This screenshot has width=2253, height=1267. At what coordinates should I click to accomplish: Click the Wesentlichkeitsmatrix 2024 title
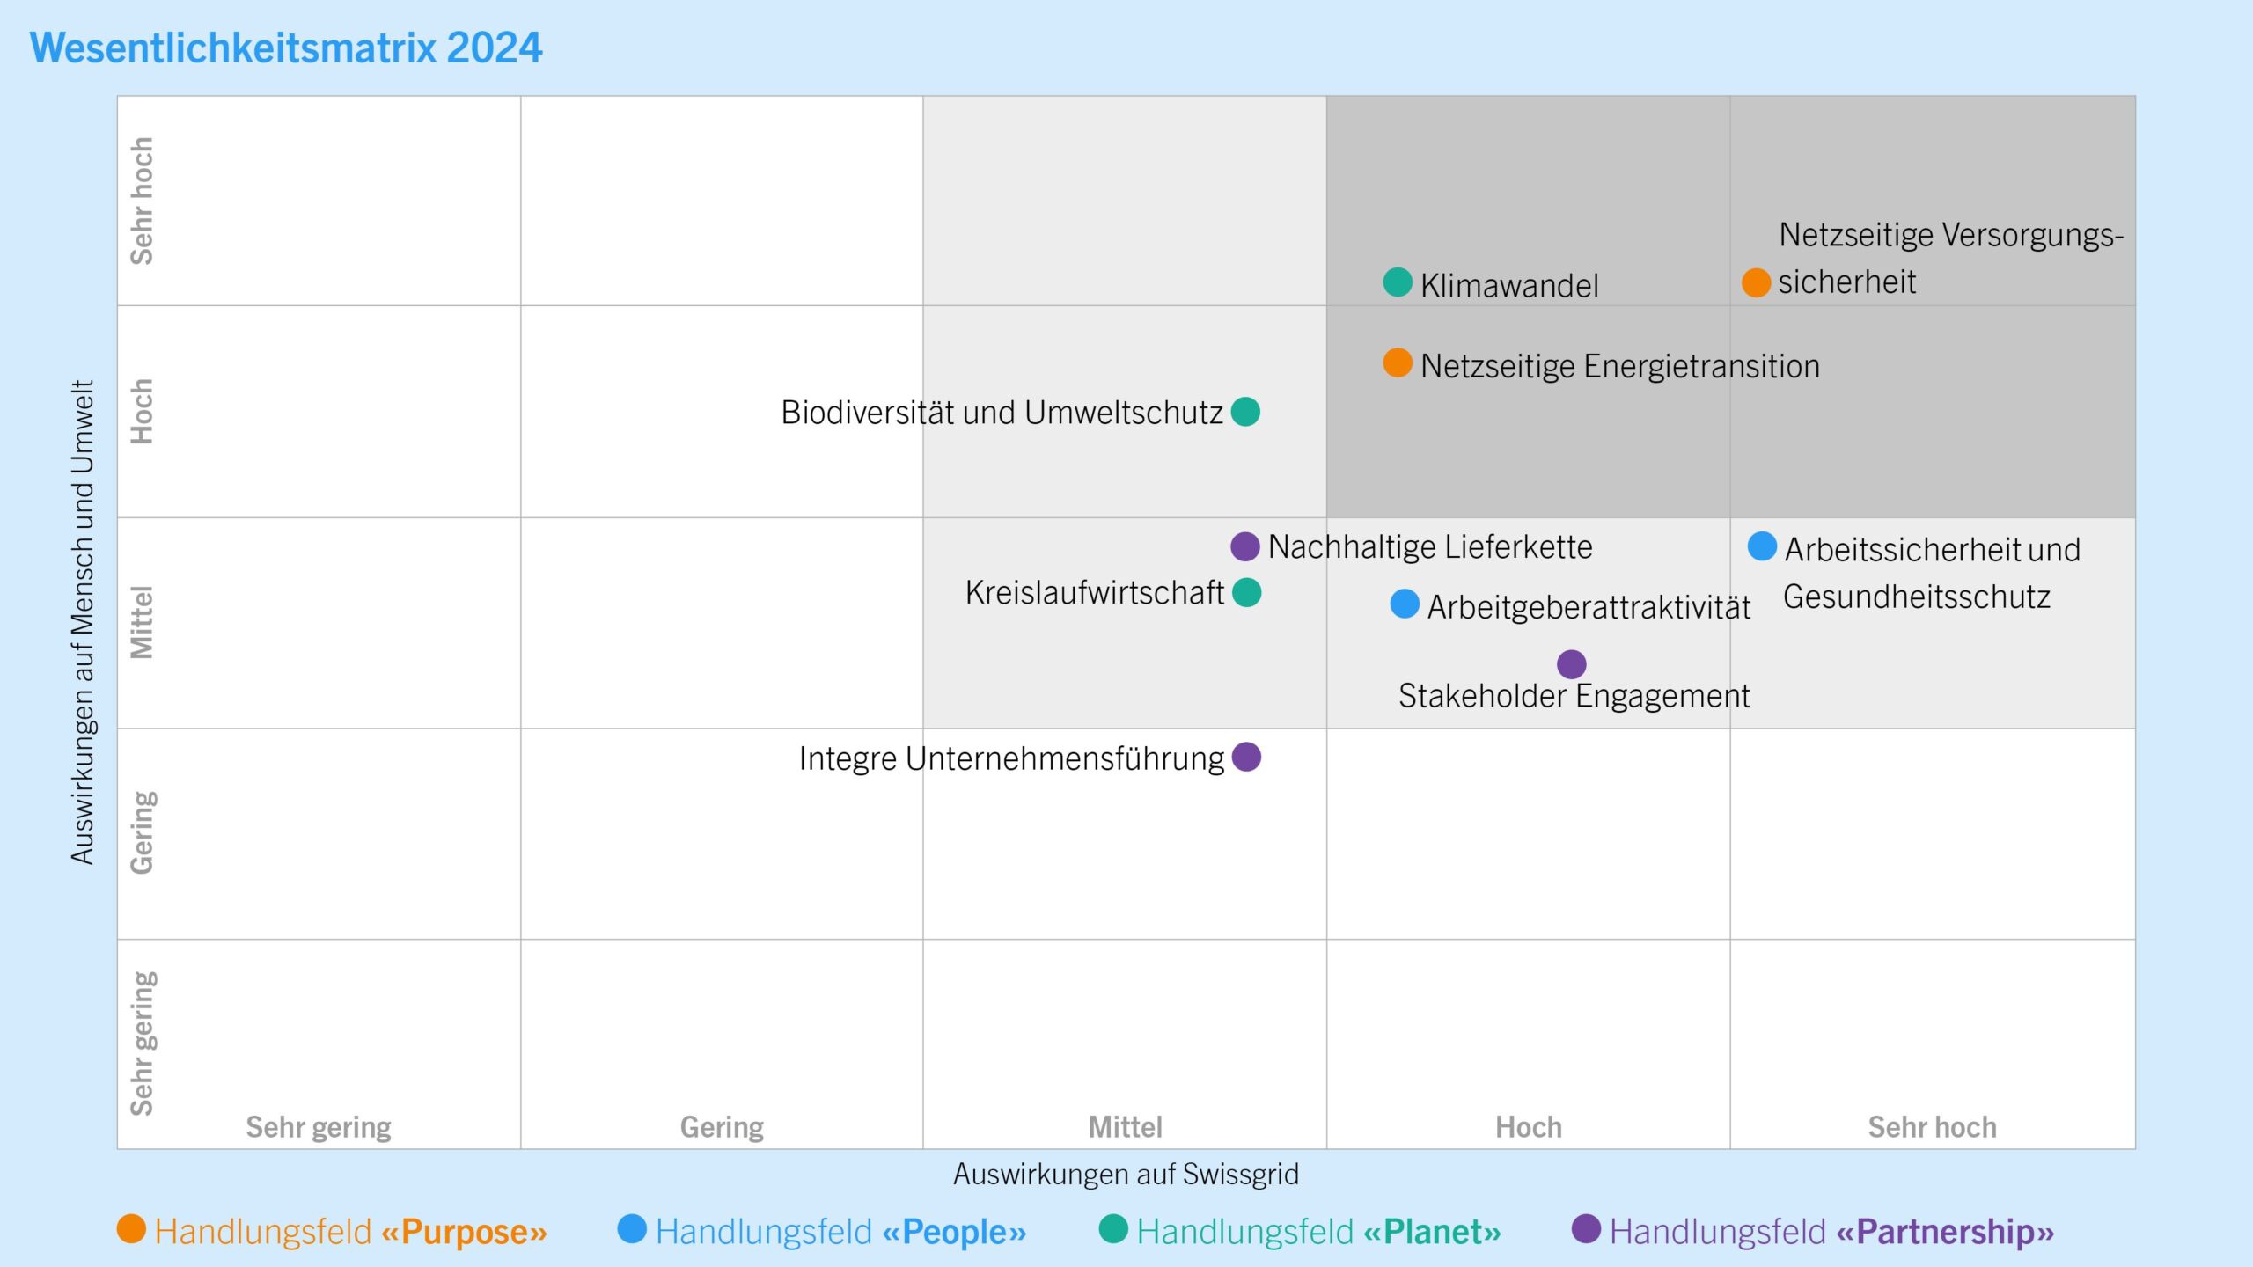(x=286, y=48)
